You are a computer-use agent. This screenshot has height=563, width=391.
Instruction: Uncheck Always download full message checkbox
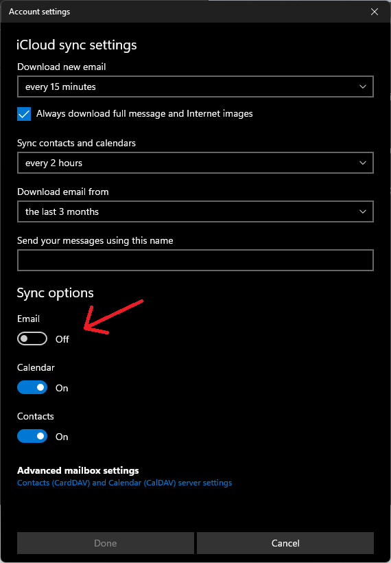pos(24,114)
